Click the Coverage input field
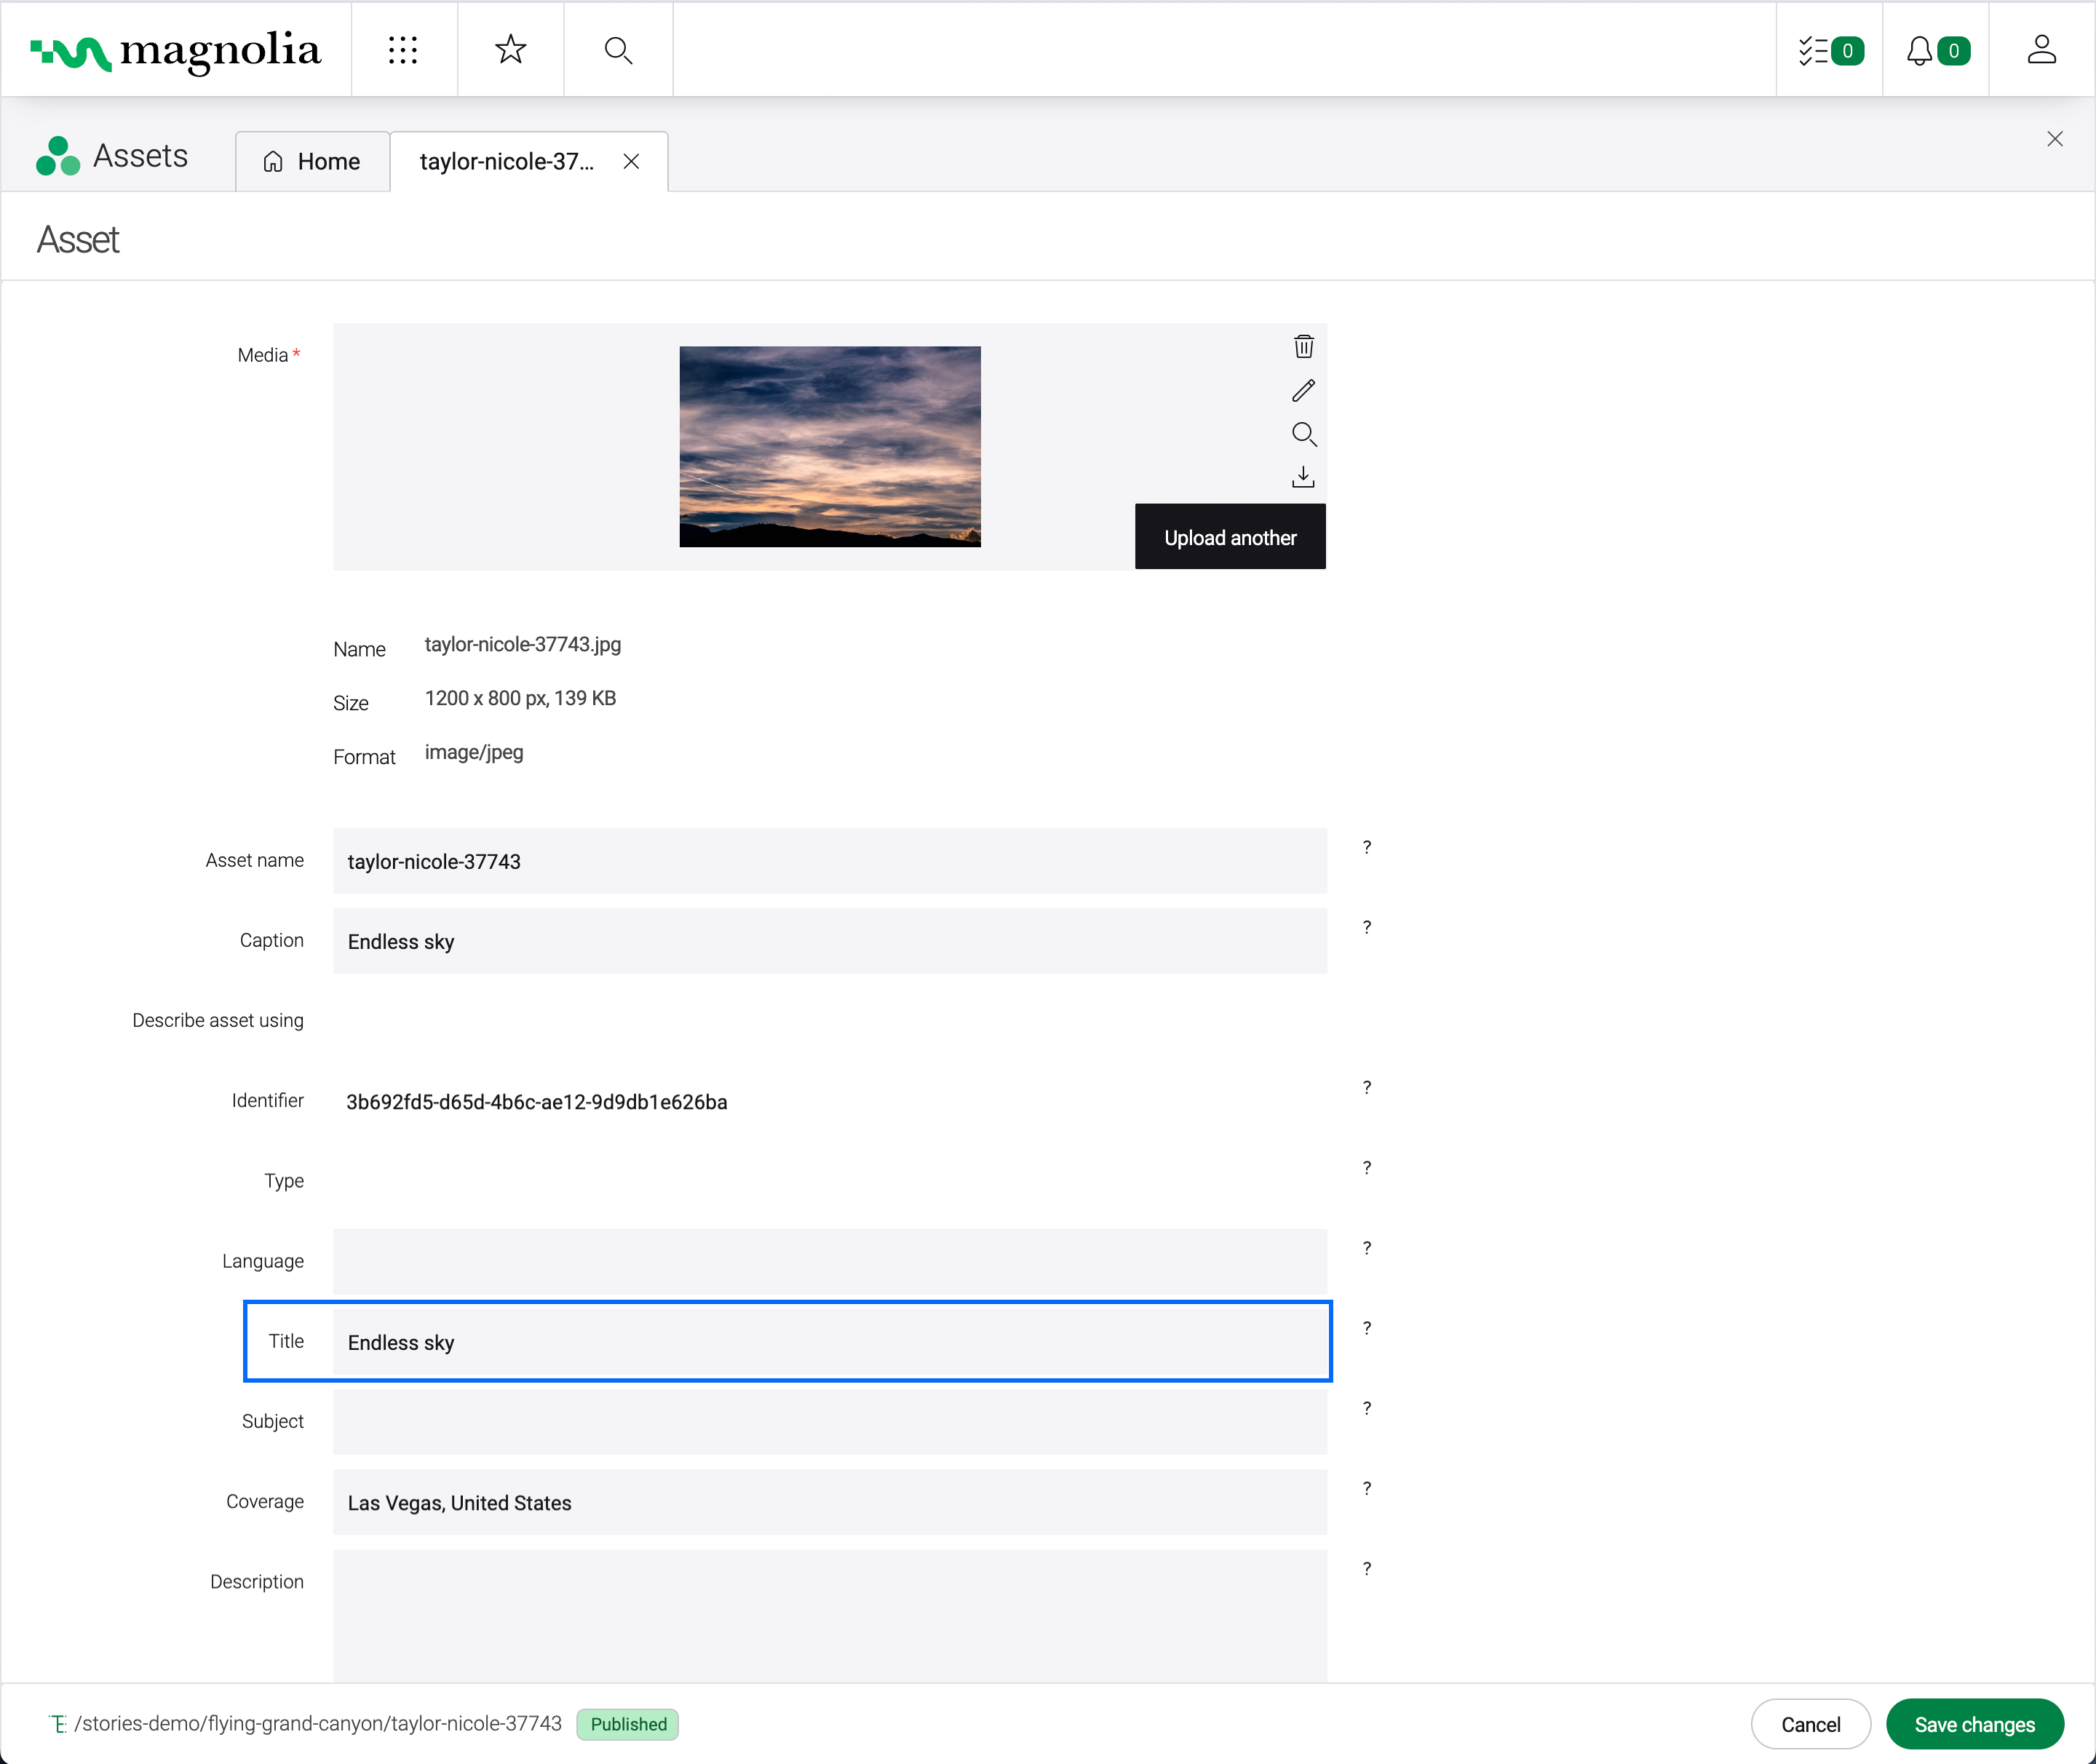The width and height of the screenshot is (2096, 1764). [x=829, y=1502]
